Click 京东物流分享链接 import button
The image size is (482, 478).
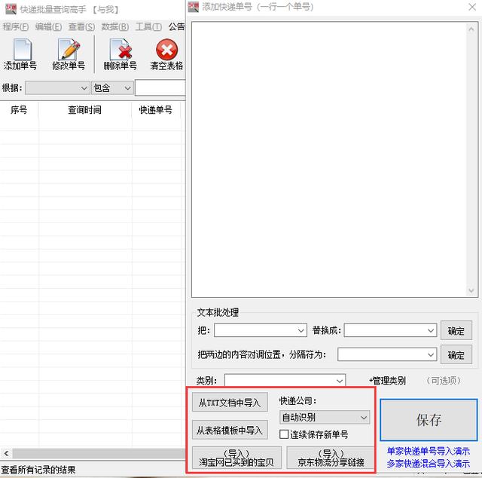click(x=331, y=458)
